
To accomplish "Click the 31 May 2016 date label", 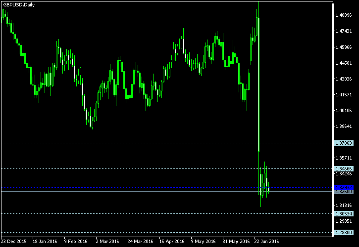I will coord(236,242).
